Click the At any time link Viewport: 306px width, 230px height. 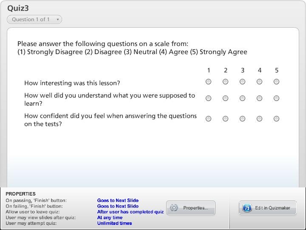pos(110,218)
